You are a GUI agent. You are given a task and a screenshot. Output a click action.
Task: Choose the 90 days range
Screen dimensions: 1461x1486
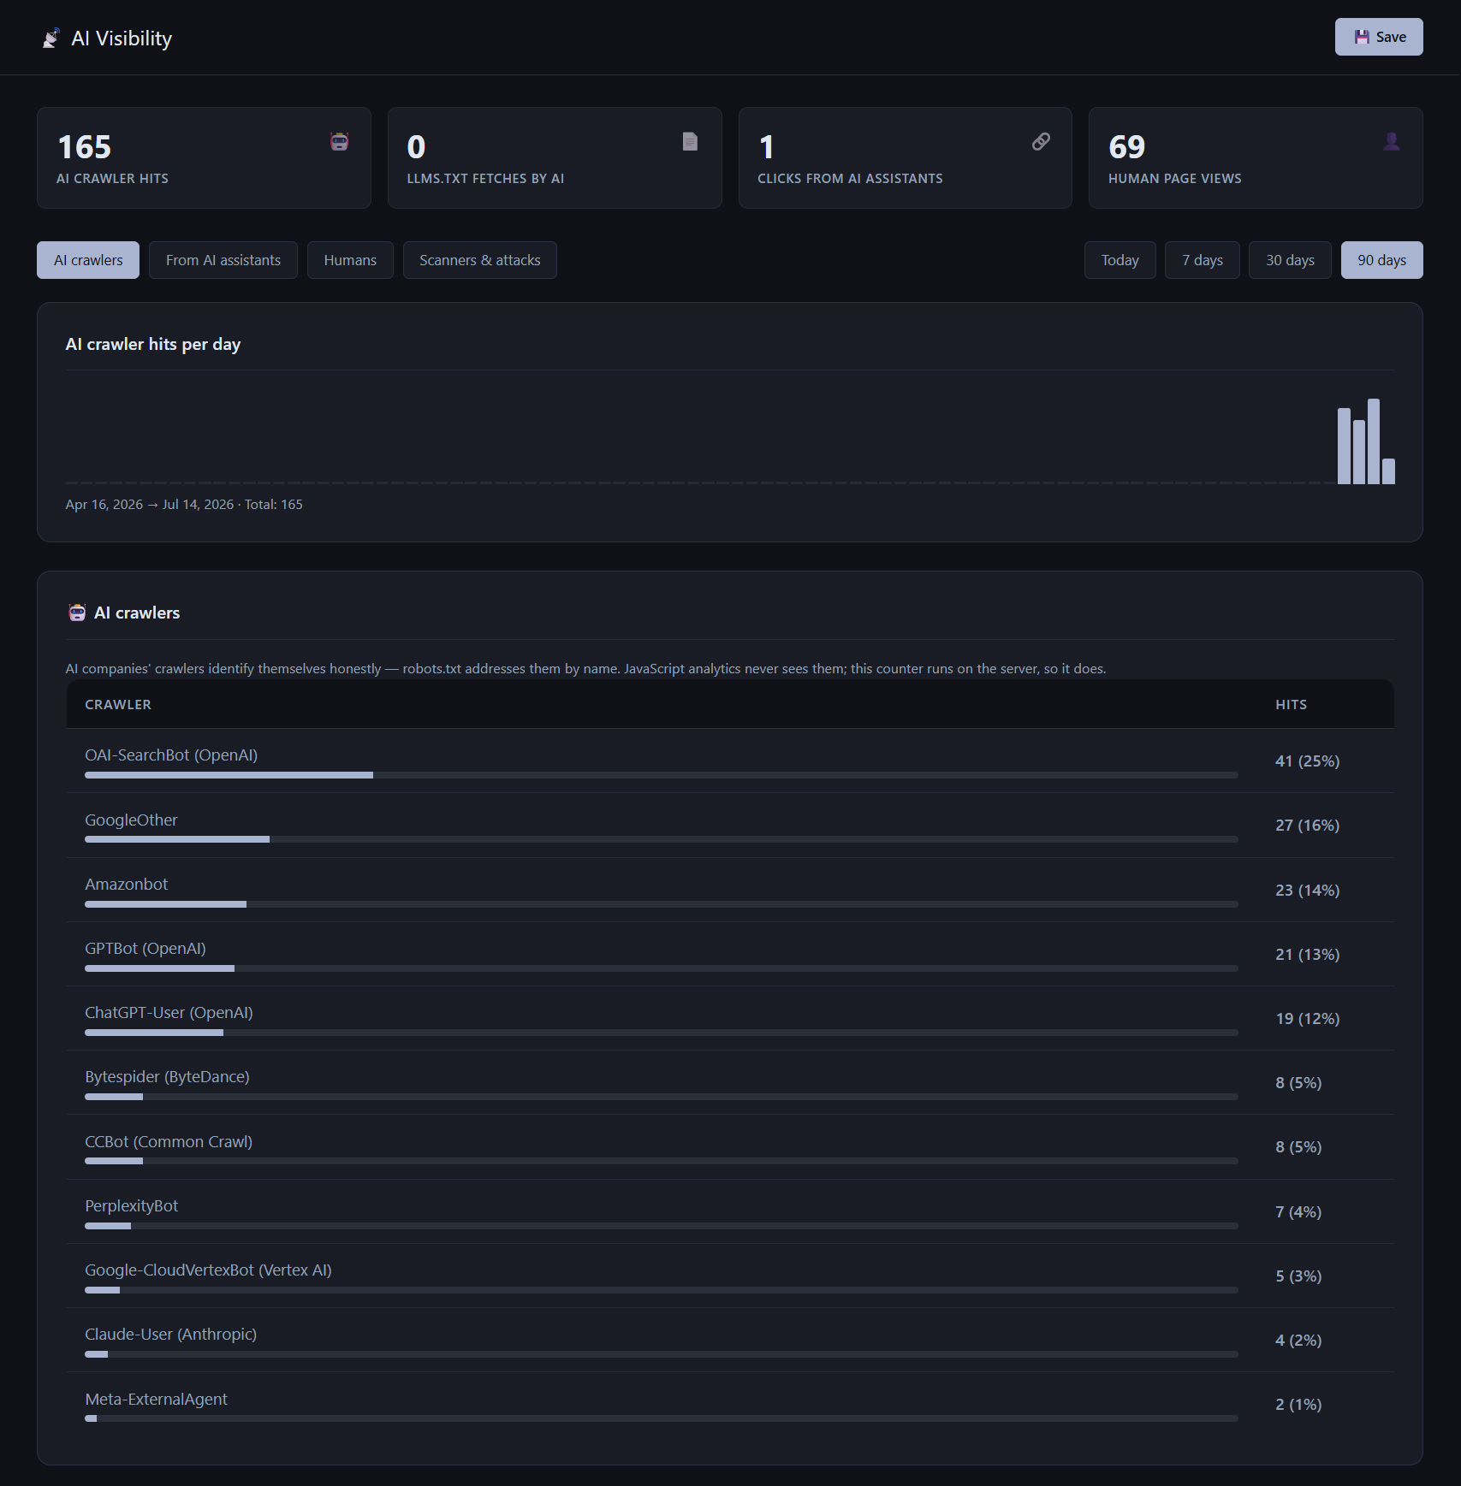pos(1382,260)
